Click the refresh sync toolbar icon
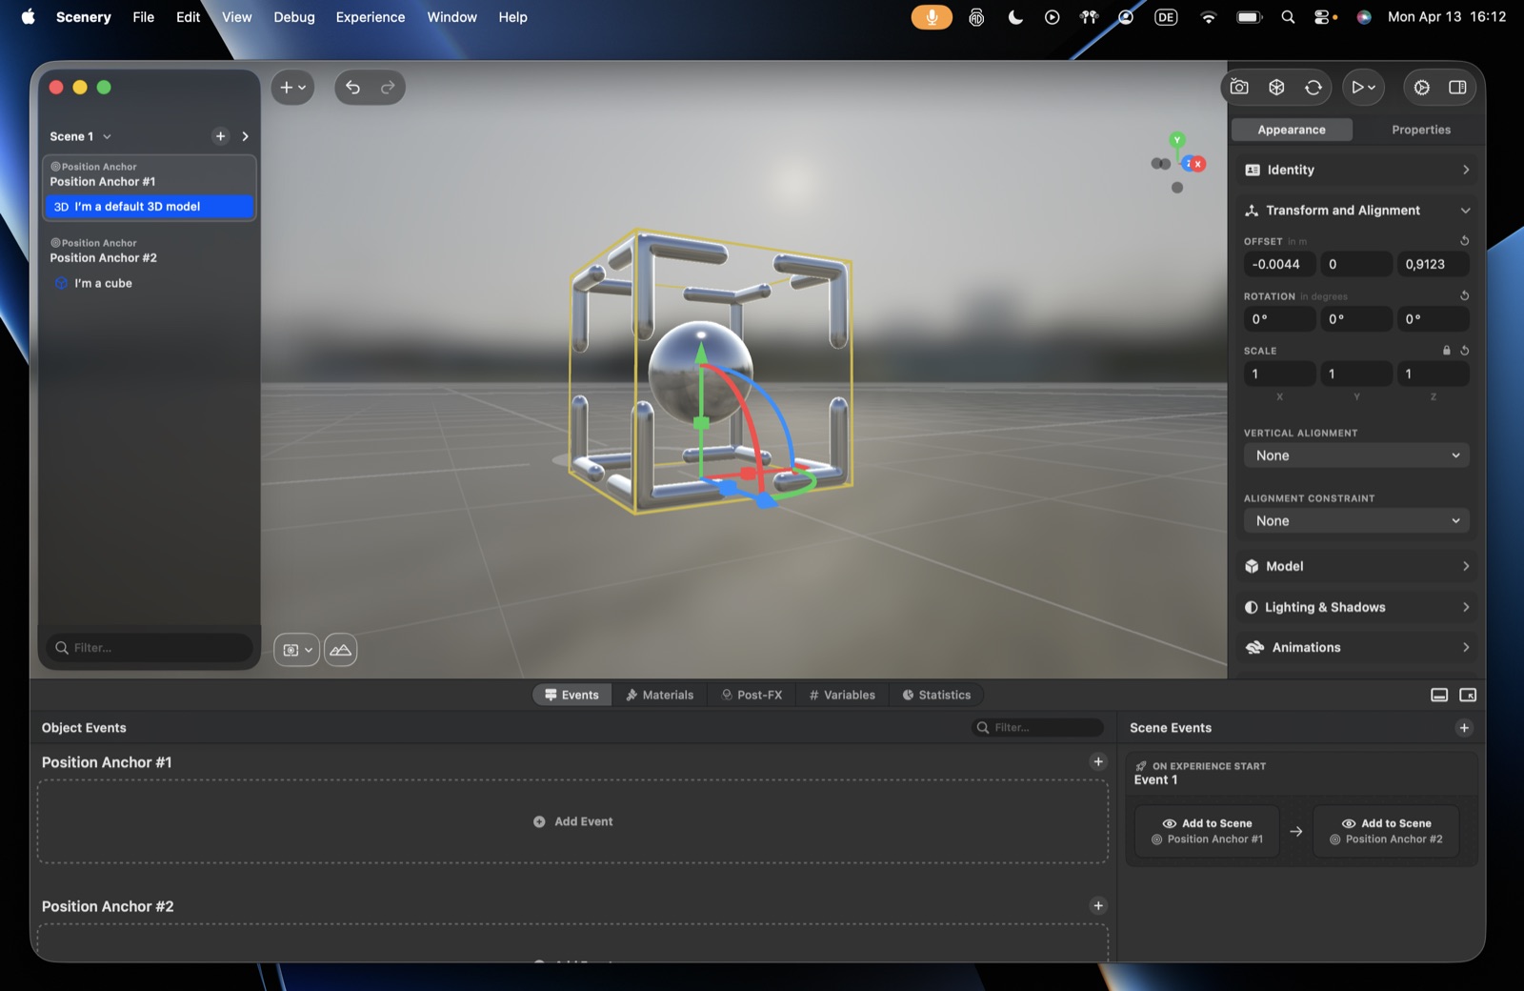 pos(1313,88)
